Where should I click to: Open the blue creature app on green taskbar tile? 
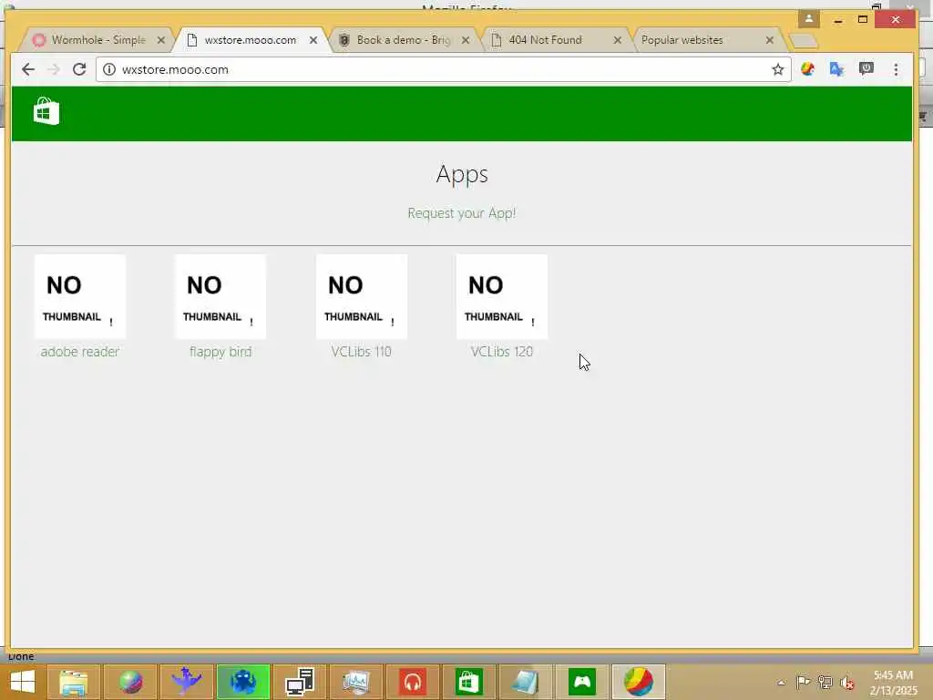242,682
